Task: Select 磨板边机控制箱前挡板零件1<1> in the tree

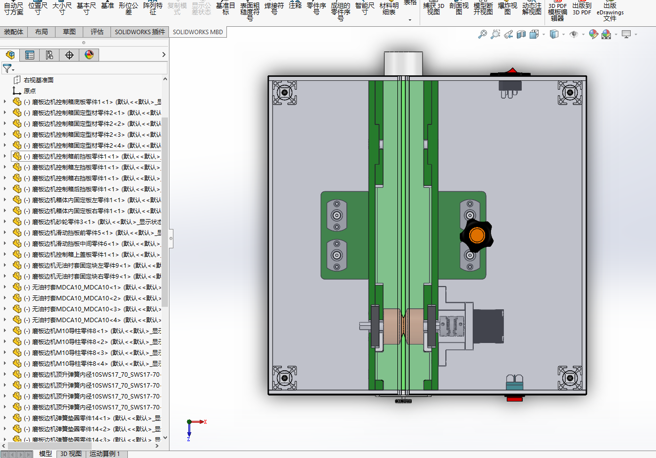Action: pyautogui.click(x=87, y=156)
